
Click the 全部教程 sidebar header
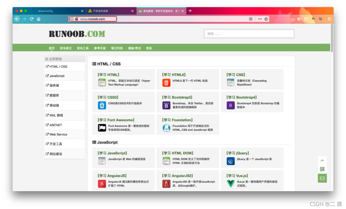(x=64, y=59)
